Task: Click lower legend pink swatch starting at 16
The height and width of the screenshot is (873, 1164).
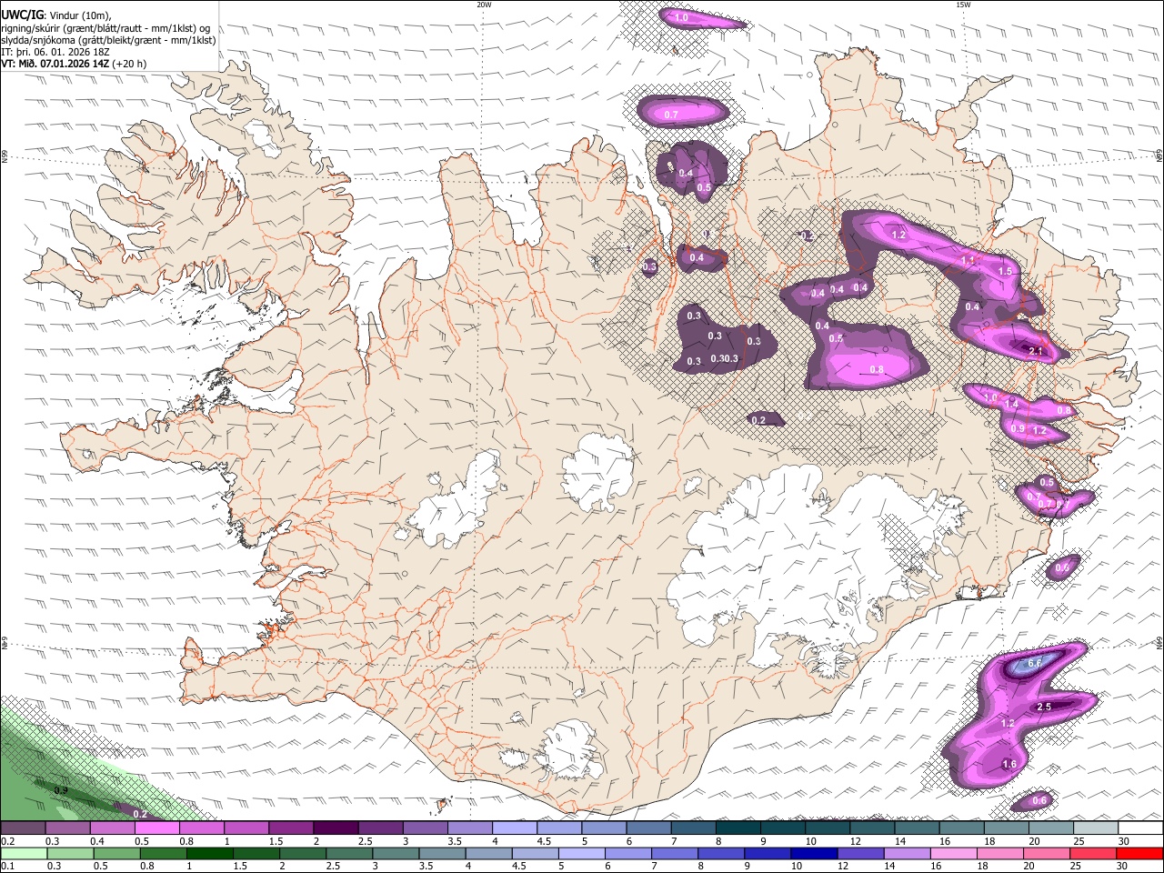Action: [x=954, y=854]
